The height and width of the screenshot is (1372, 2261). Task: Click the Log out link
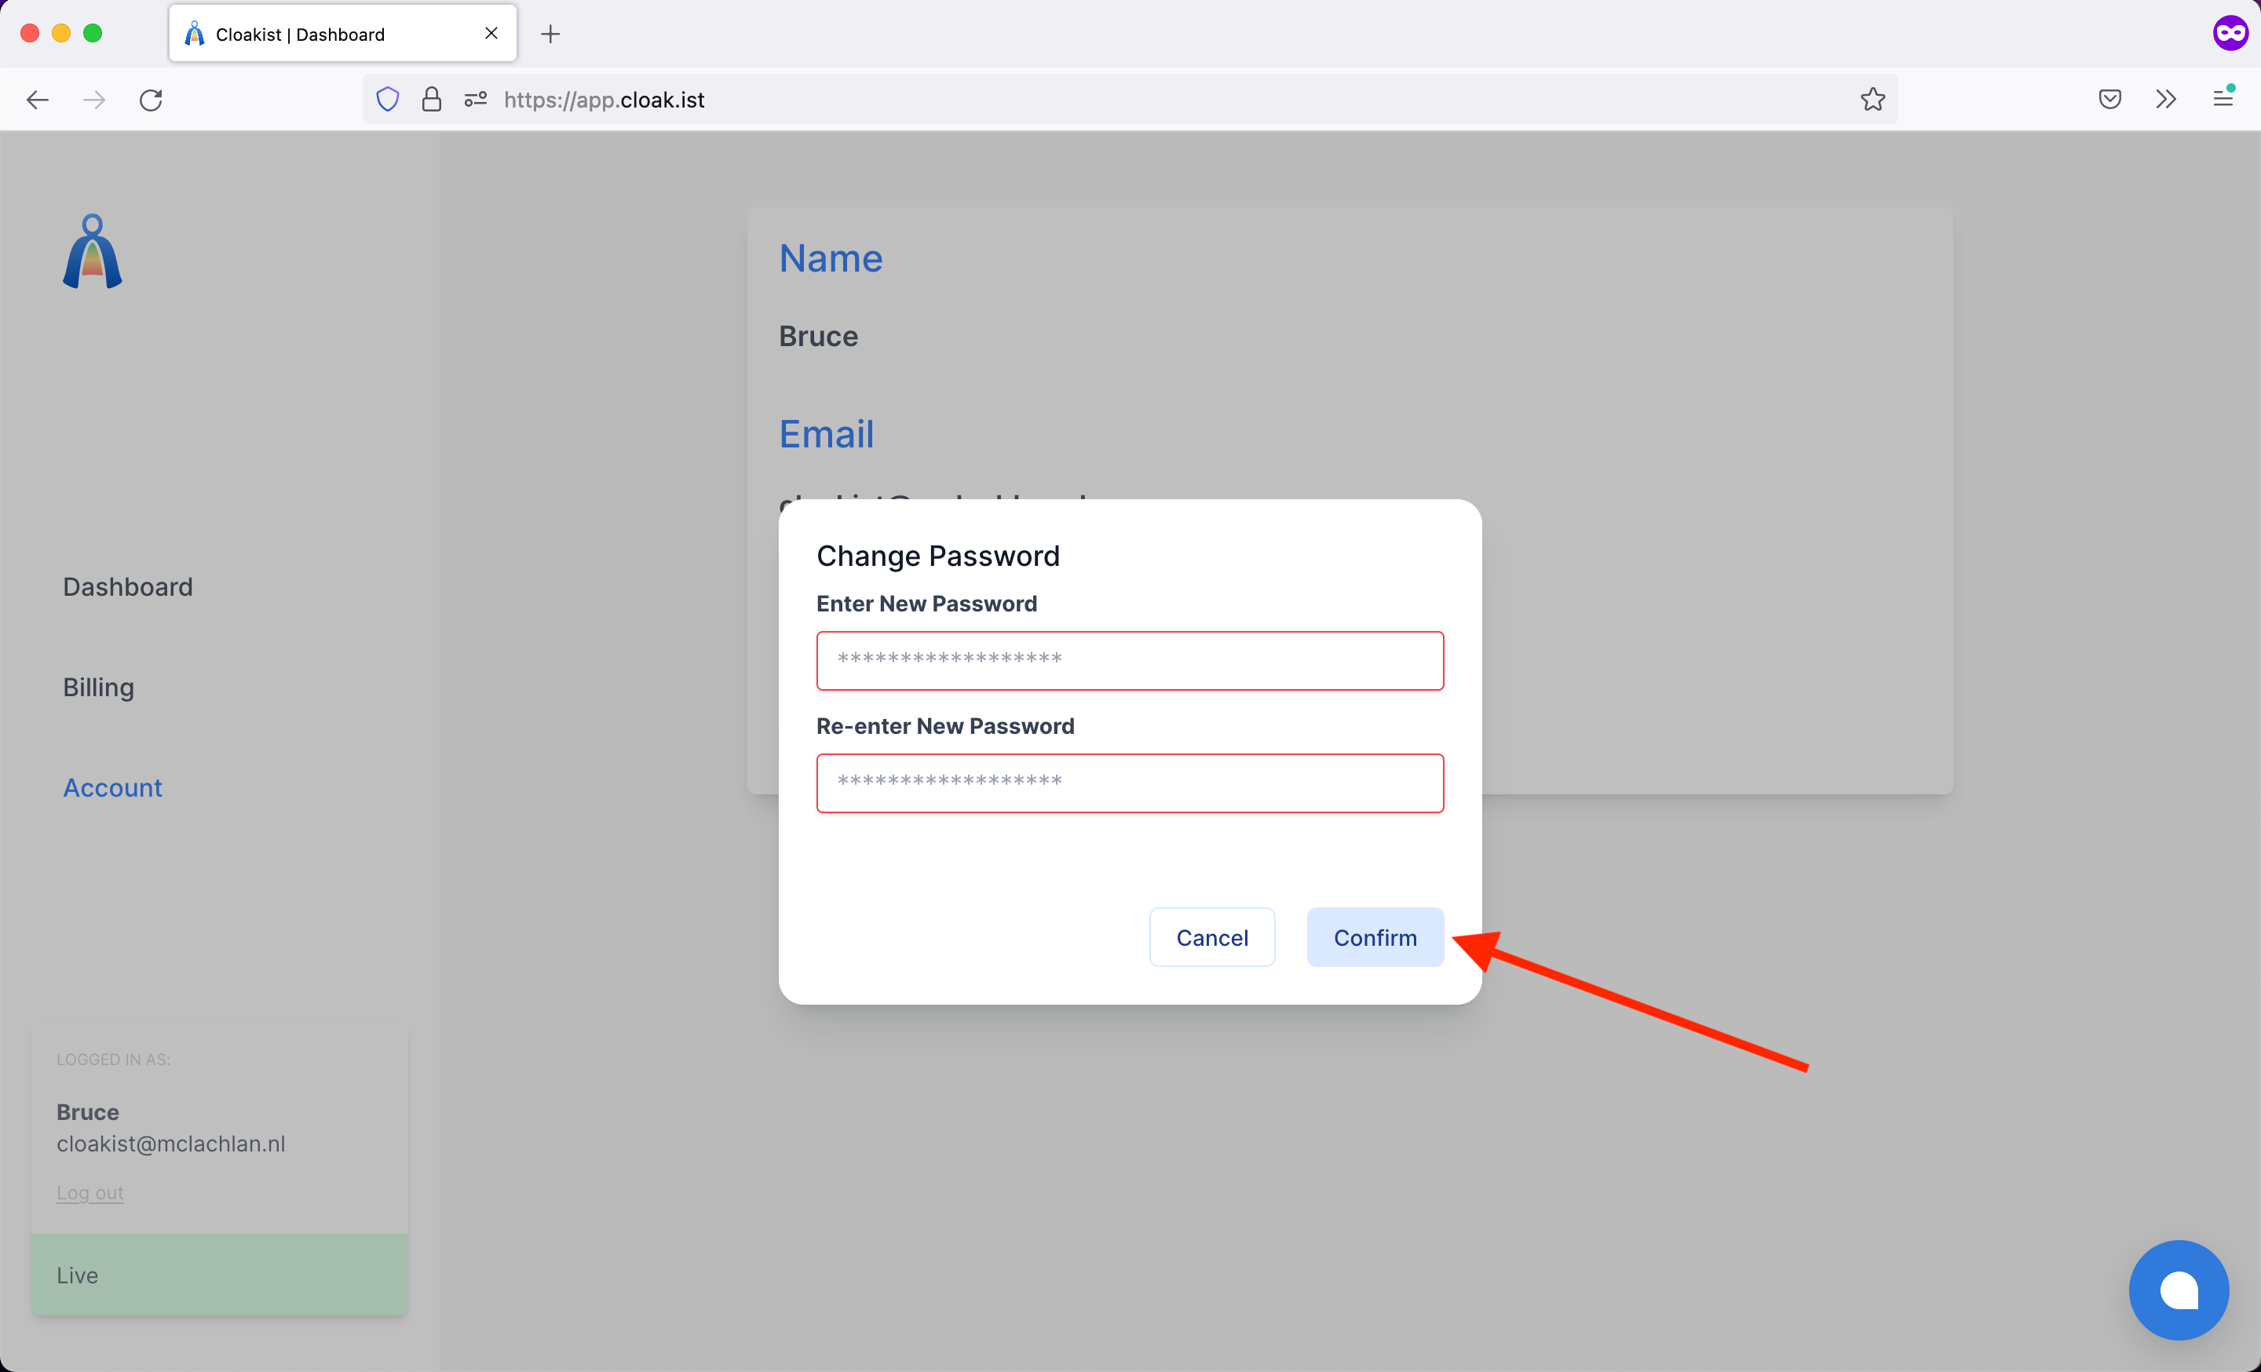click(x=90, y=1192)
